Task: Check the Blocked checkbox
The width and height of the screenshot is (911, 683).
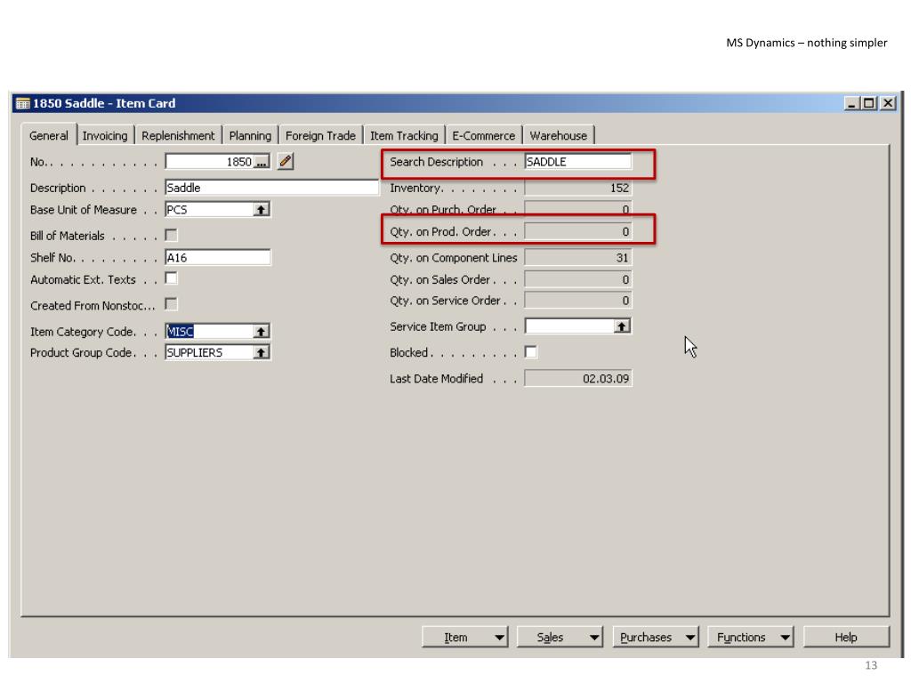Action: tap(531, 352)
